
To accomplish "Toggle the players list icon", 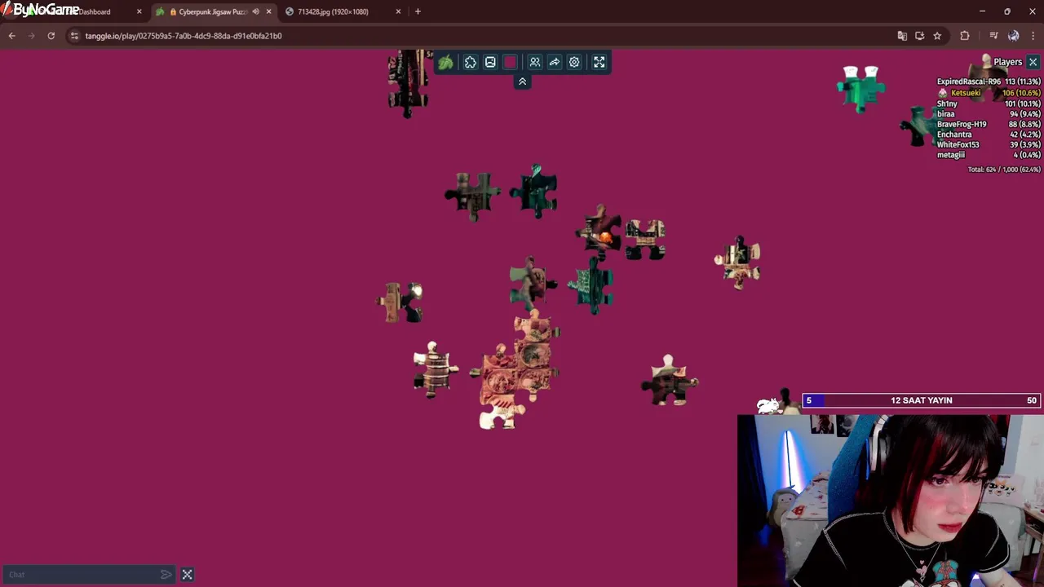I will (x=535, y=62).
